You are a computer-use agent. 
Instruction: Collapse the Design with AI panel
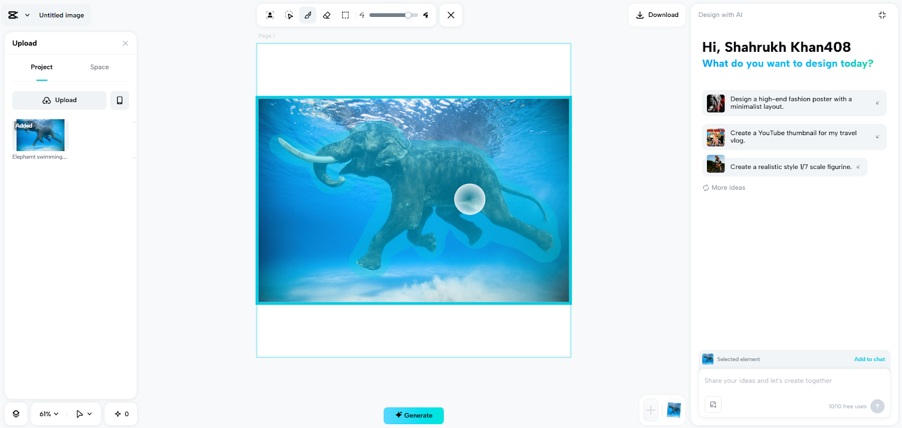[x=882, y=15]
